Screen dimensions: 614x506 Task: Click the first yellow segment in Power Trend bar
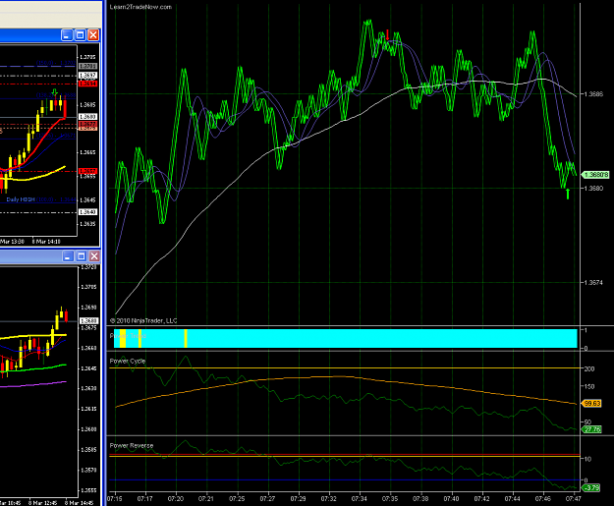point(123,338)
